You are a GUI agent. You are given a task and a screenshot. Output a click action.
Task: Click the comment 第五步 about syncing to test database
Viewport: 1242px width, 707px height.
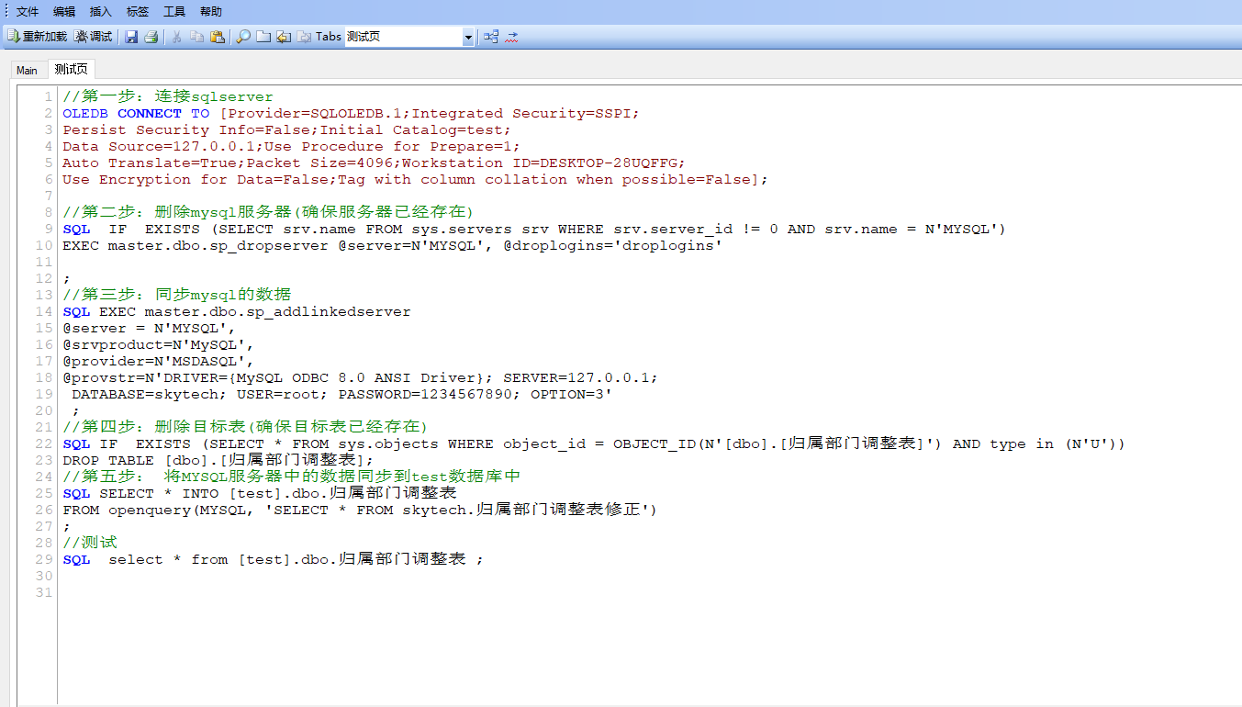(292, 477)
